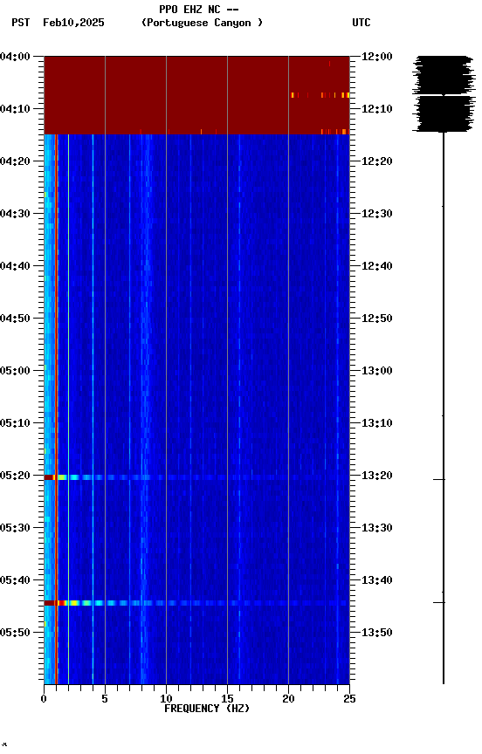Click the '12:40' UTC time label
Screen dimensions: 482x754
point(377,266)
